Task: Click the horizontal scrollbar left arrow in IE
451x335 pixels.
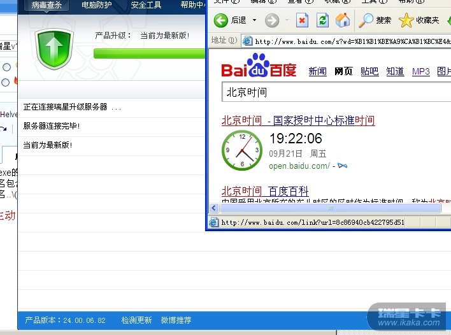Action: 213,208
